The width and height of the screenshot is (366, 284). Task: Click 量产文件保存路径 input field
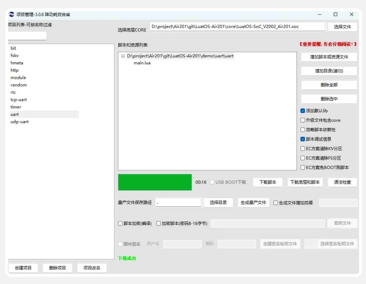pos(178,203)
